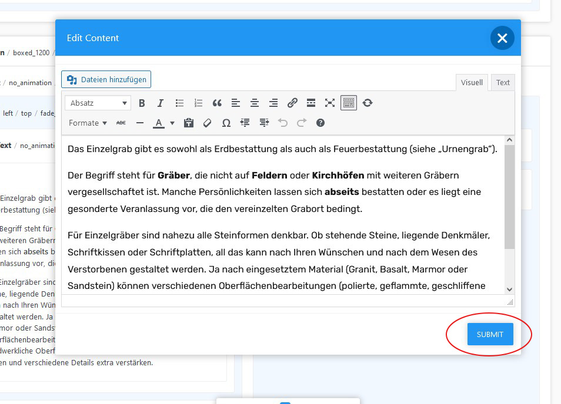Image resolution: width=561 pixels, height=404 pixels.
Task: Toggle bold formatting in editor toolbar
Action: pyautogui.click(x=142, y=103)
